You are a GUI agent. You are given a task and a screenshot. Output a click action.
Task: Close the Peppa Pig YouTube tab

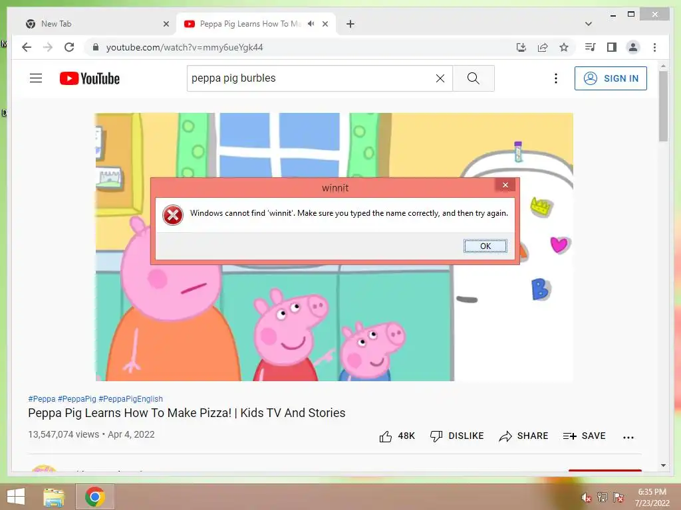[325, 24]
